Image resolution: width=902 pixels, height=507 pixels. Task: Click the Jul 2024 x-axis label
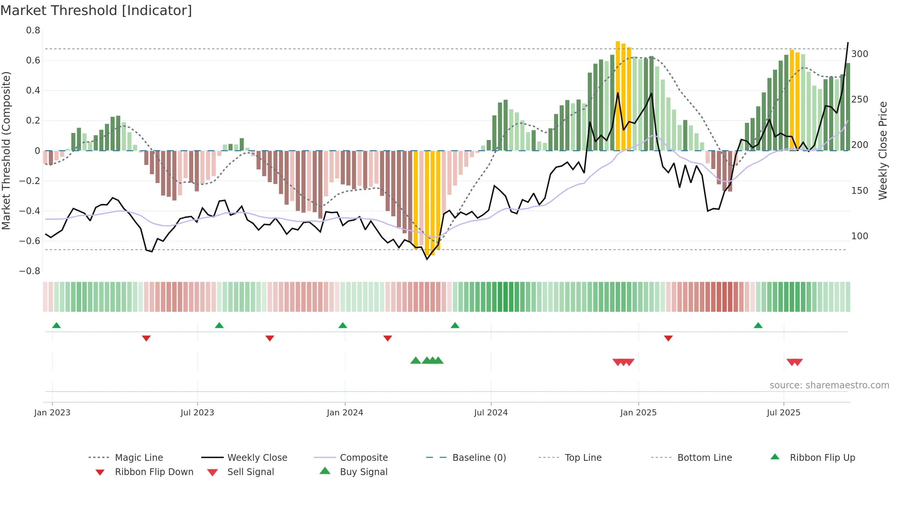pos(491,413)
